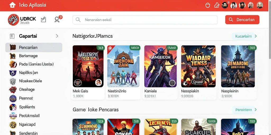Click the edit note icon beside UDRCK
Screen dimensions: 271x135
pos(44,20)
